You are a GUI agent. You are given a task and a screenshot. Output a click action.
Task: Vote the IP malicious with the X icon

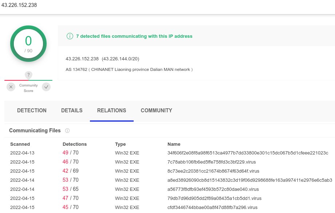11,87
